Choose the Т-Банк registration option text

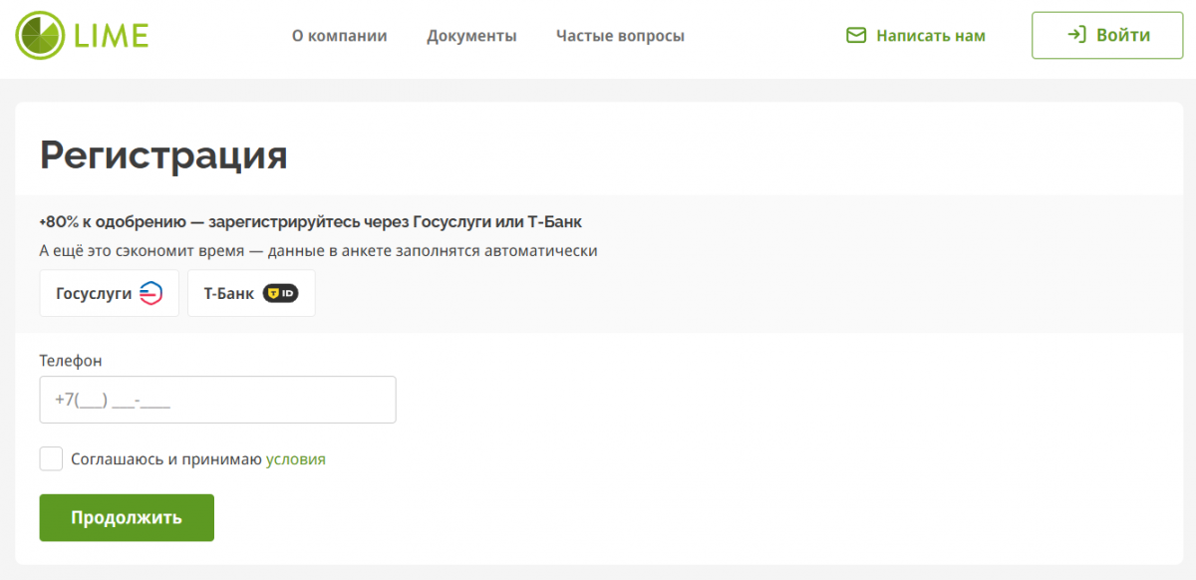[228, 293]
